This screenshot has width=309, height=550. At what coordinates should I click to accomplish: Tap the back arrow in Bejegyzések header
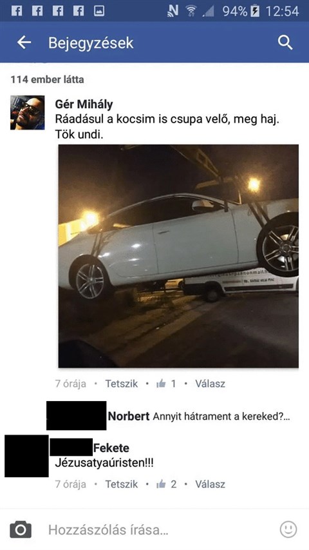point(24,43)
